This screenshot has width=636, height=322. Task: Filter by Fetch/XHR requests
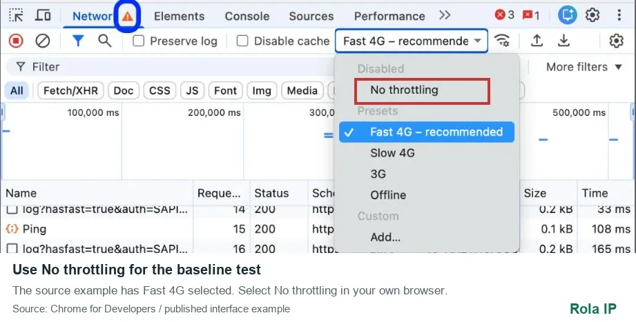coord(70,90)
